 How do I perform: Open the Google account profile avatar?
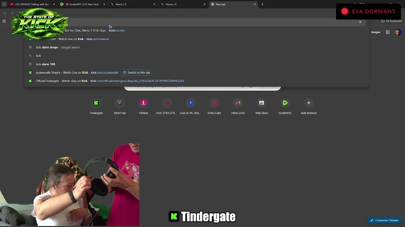tap(398, 32)
